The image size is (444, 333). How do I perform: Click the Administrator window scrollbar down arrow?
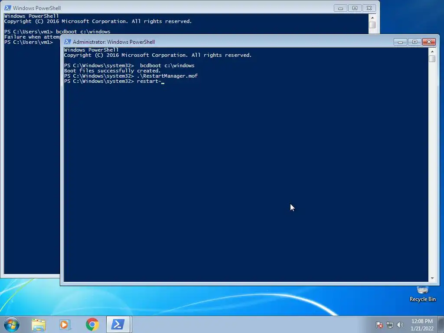tap(432, 278)
